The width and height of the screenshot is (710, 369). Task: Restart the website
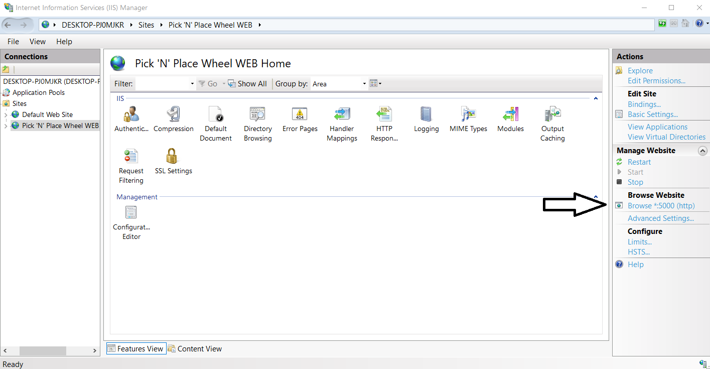[x=639, y=162]
